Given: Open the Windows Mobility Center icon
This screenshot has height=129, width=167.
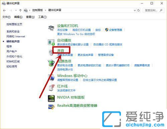Looking at the screenshot, I should coord(51,78).
